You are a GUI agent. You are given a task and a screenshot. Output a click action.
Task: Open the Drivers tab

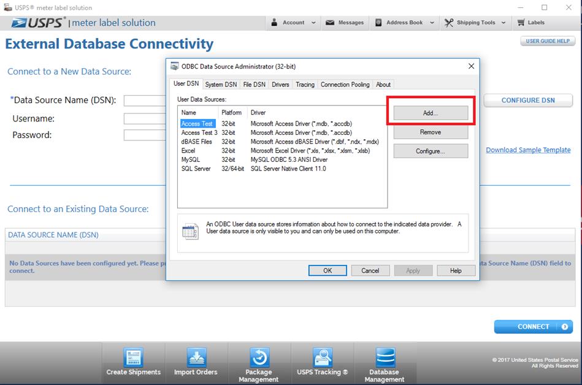point(280,85)
